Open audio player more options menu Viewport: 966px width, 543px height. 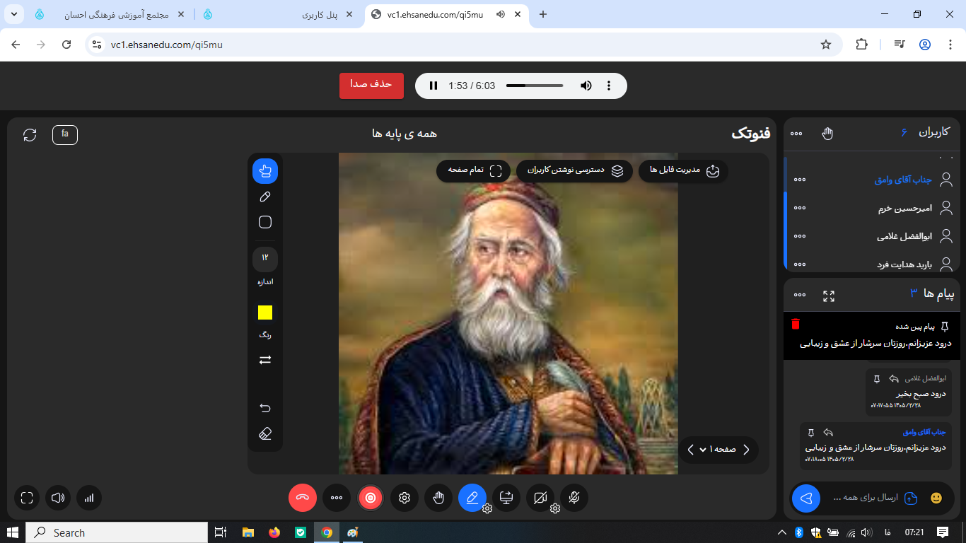tap(609, 86)
